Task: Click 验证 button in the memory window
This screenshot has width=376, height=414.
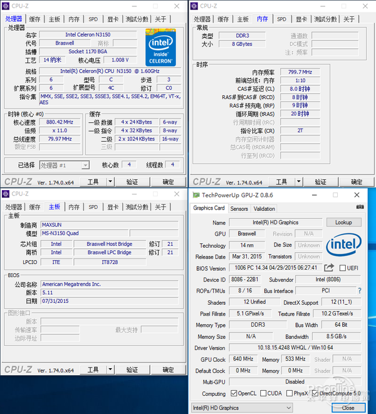Action: pyautogui.click(x=320, y=182)
